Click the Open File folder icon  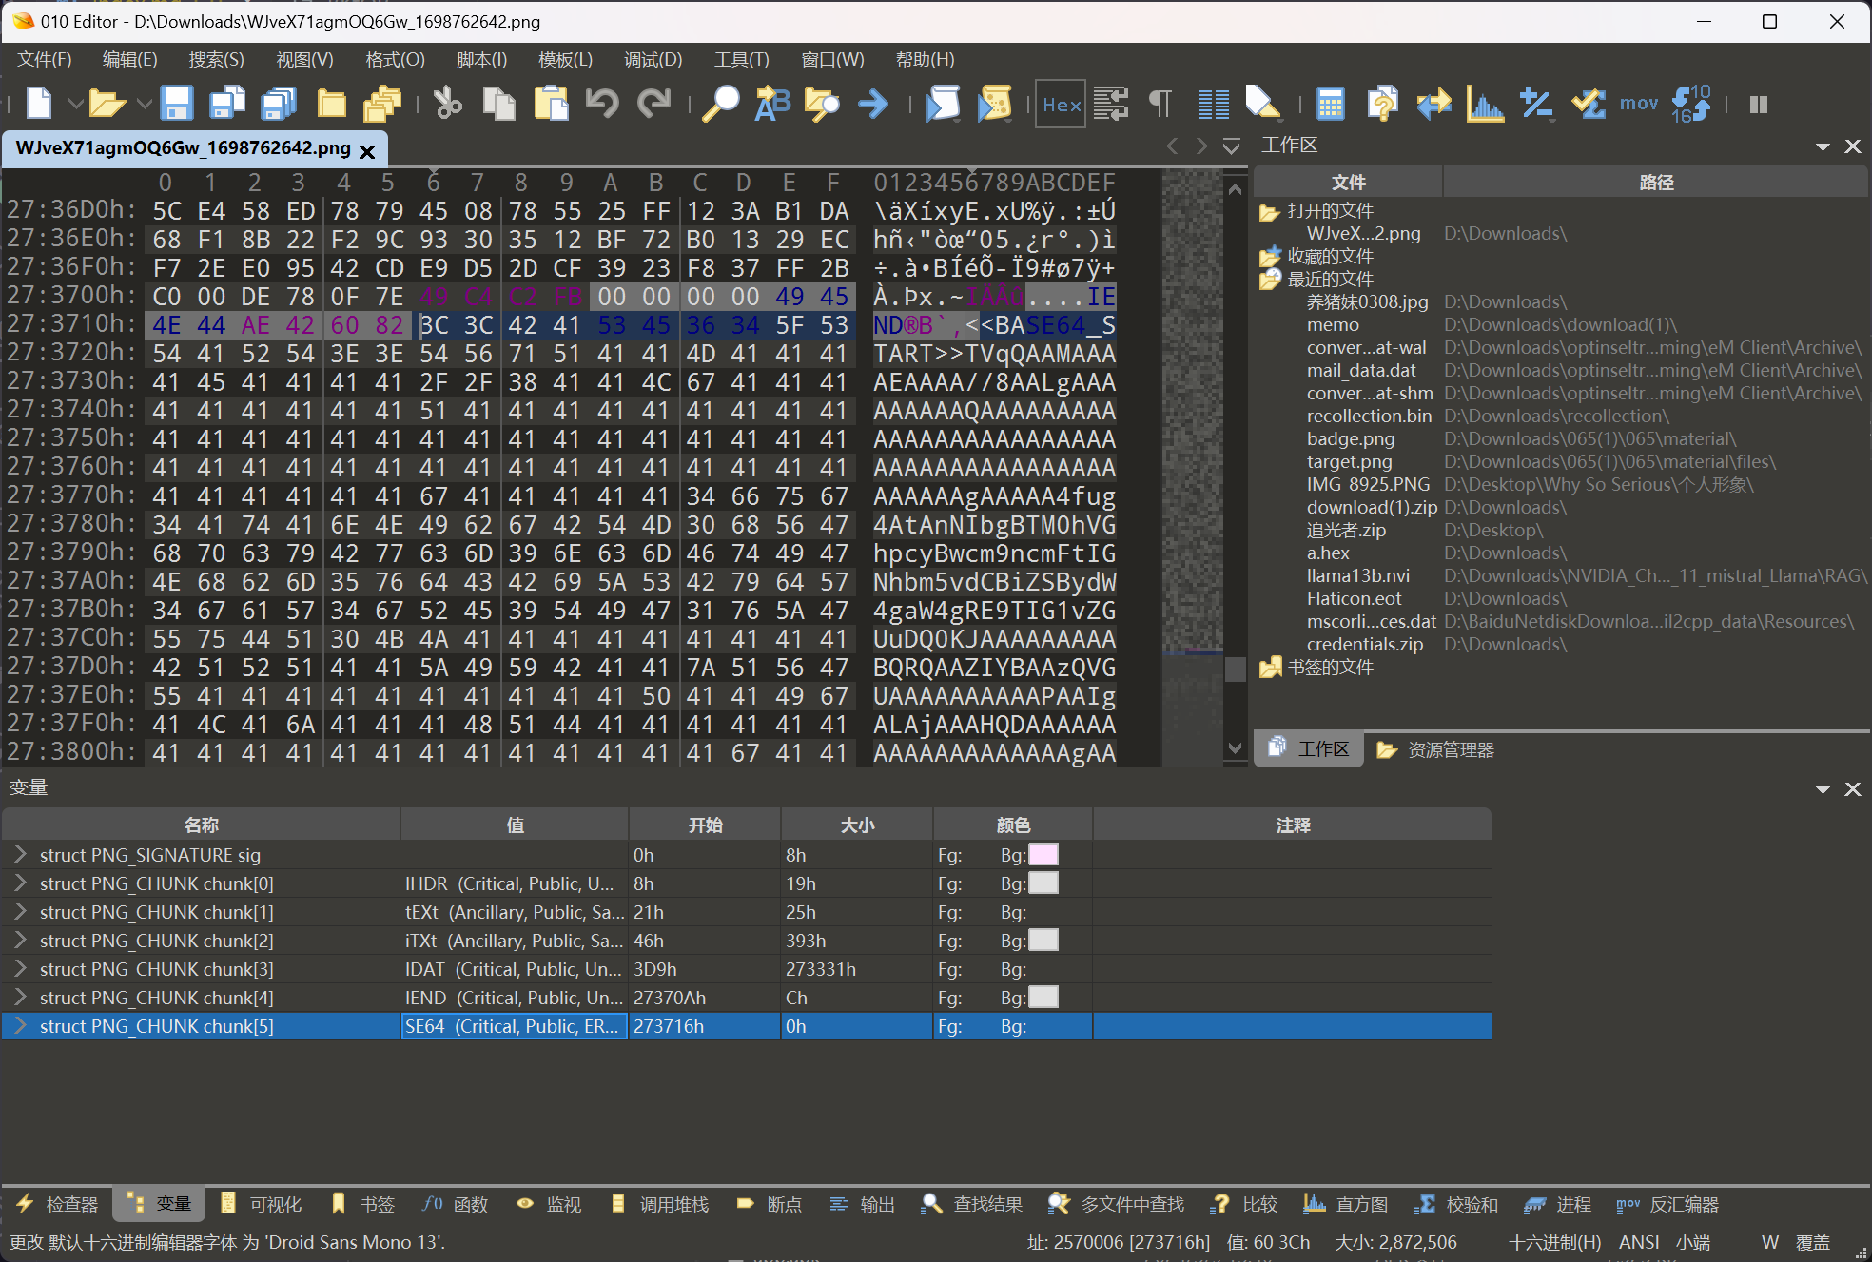pos(107,103)
